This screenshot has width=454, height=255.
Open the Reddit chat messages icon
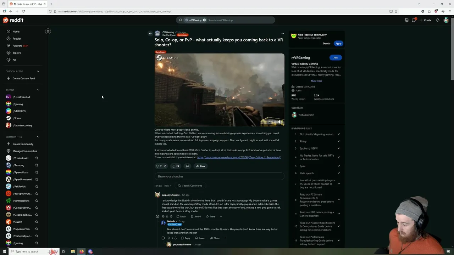point(414,20)
